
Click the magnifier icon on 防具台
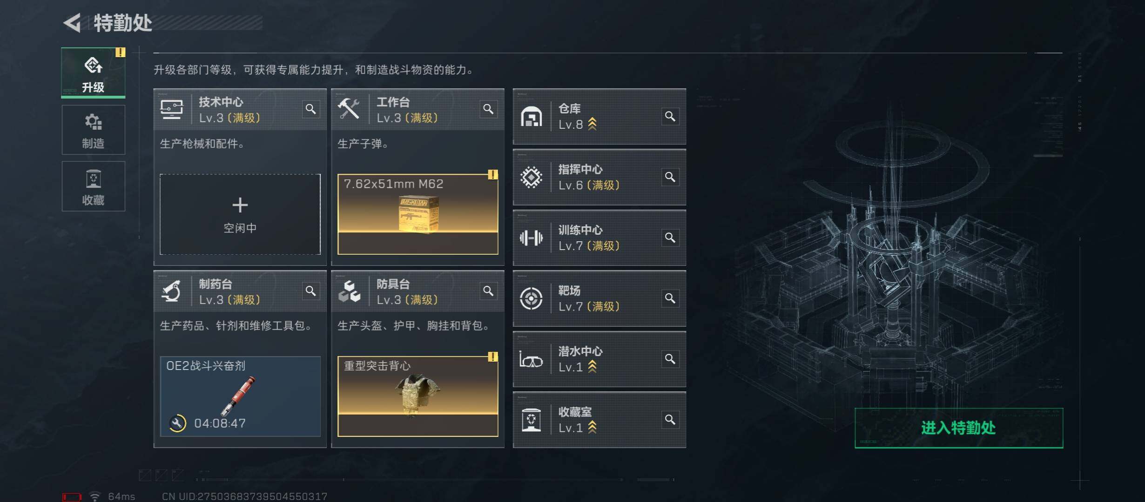pos(488,291)
